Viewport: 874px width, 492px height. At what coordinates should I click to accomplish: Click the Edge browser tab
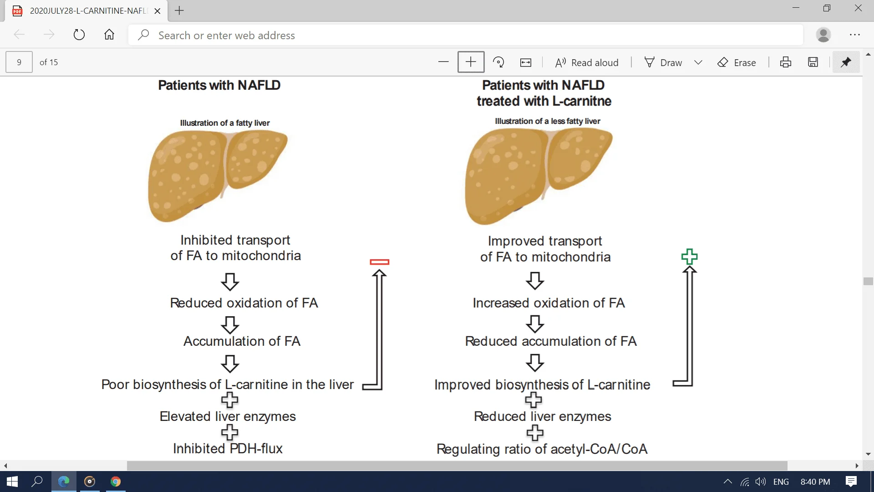(x=86, y=10)
